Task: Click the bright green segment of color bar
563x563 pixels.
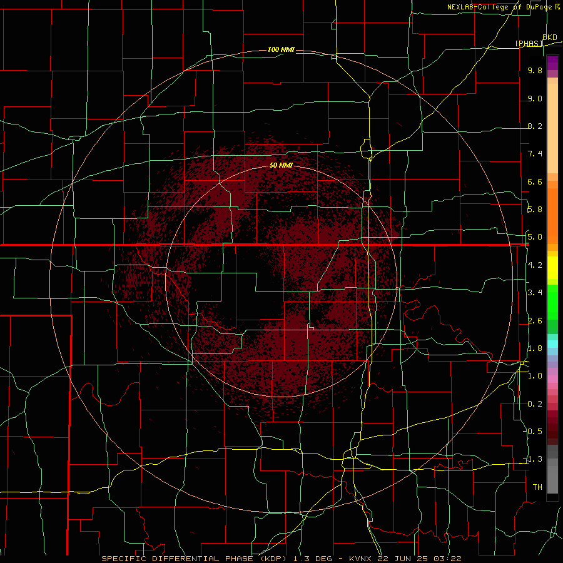Action: [552, 302]
